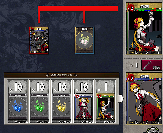The width and height of the screenshot is (163, 133).
Task: Select the level 2 blonde character material card
Action: coord(105,107)
